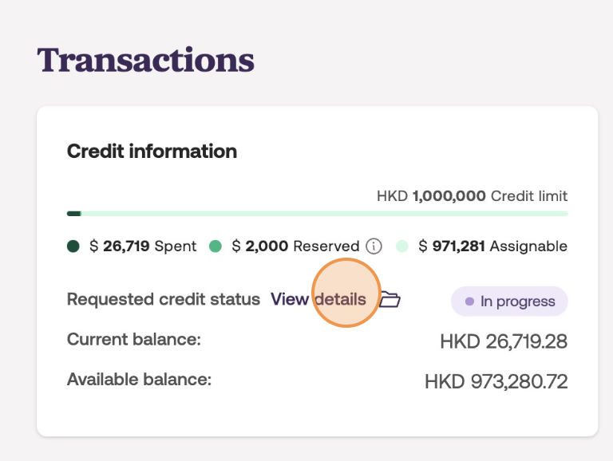Image resolution: width=613 pixels, height=461 pixels.
Task: Click the open folder icon
Action: tap(390, 300)
